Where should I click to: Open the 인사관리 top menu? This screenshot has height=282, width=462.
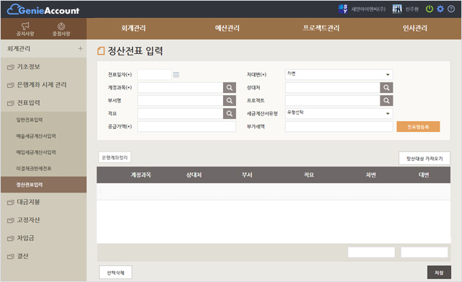pyautogui.click(x=415, y=28)
